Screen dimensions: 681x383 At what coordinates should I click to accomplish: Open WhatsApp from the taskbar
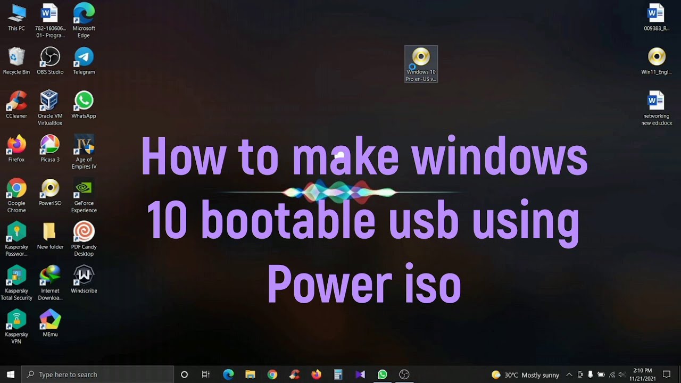[382, 374]
